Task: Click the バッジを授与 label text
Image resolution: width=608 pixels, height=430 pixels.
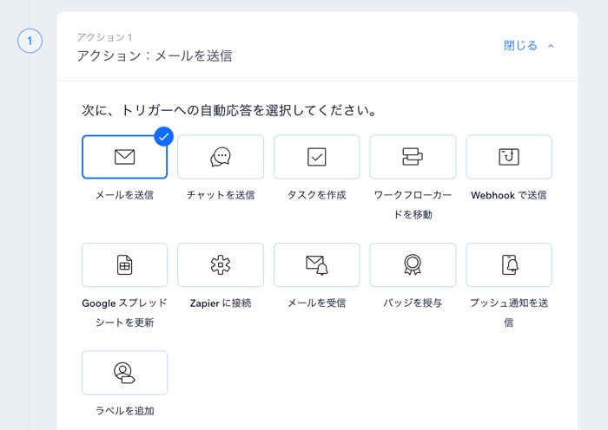Action: coord(413,303)
